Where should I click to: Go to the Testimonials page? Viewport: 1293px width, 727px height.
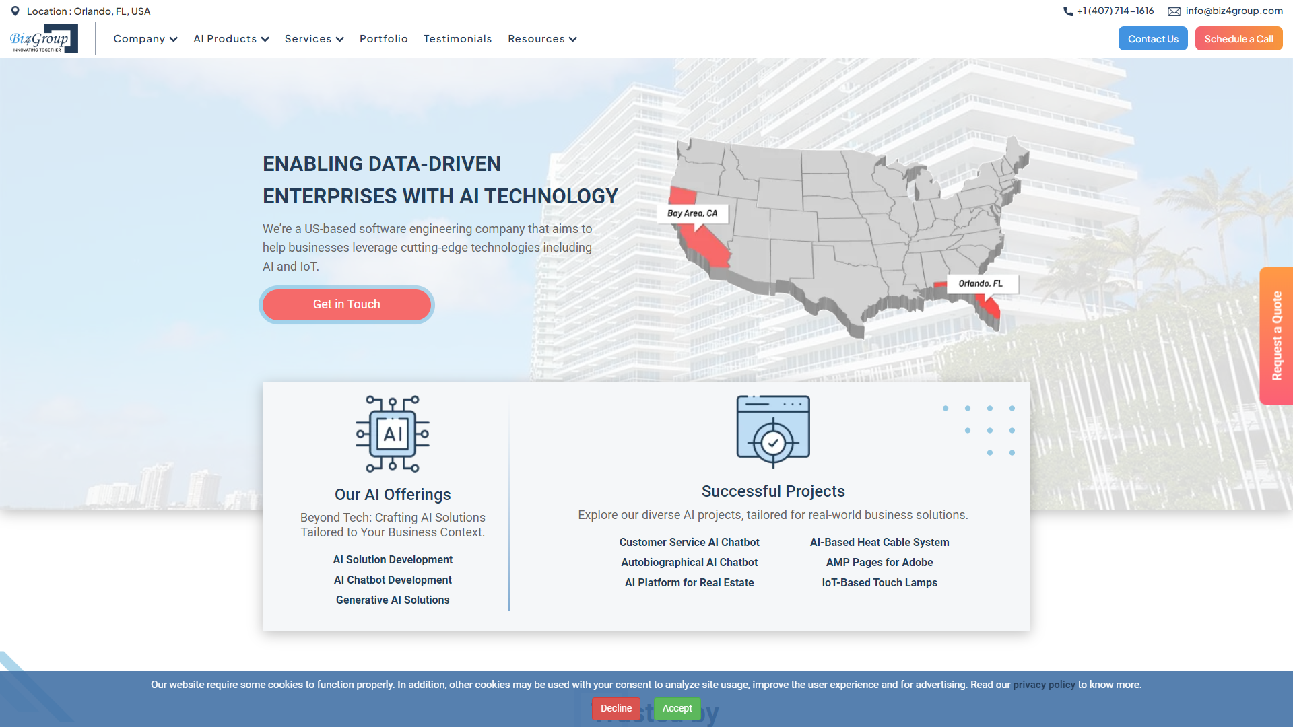pyautogui.click(x=458, y=39)
